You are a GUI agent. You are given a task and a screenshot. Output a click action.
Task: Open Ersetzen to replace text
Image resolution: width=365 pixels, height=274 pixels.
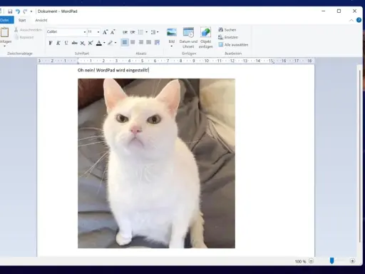(x=228, y=37)
